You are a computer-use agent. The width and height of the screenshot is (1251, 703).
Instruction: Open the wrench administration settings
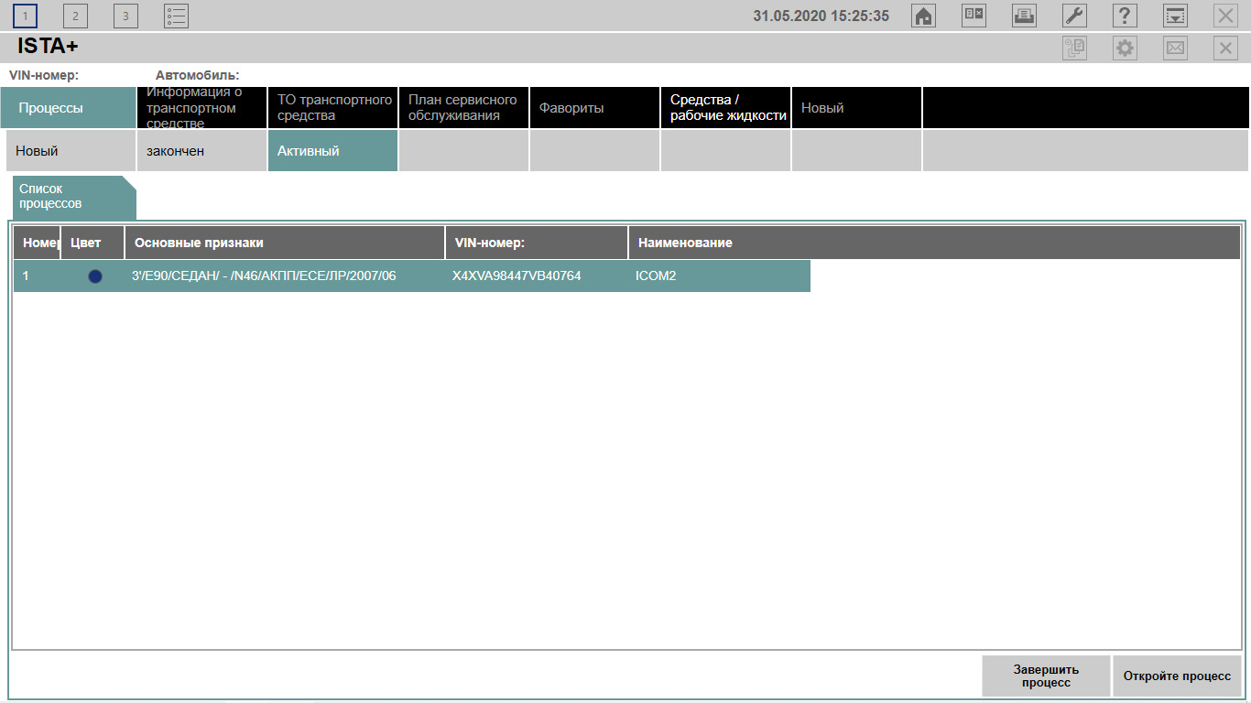1074,16
